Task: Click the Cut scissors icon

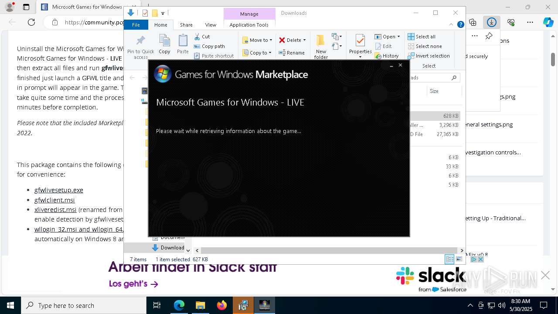Action: (x=197, y=37)
